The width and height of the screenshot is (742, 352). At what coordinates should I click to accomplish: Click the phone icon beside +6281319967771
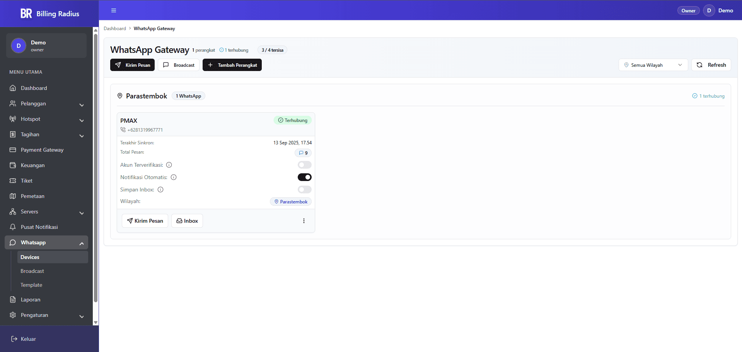point(123,130)
